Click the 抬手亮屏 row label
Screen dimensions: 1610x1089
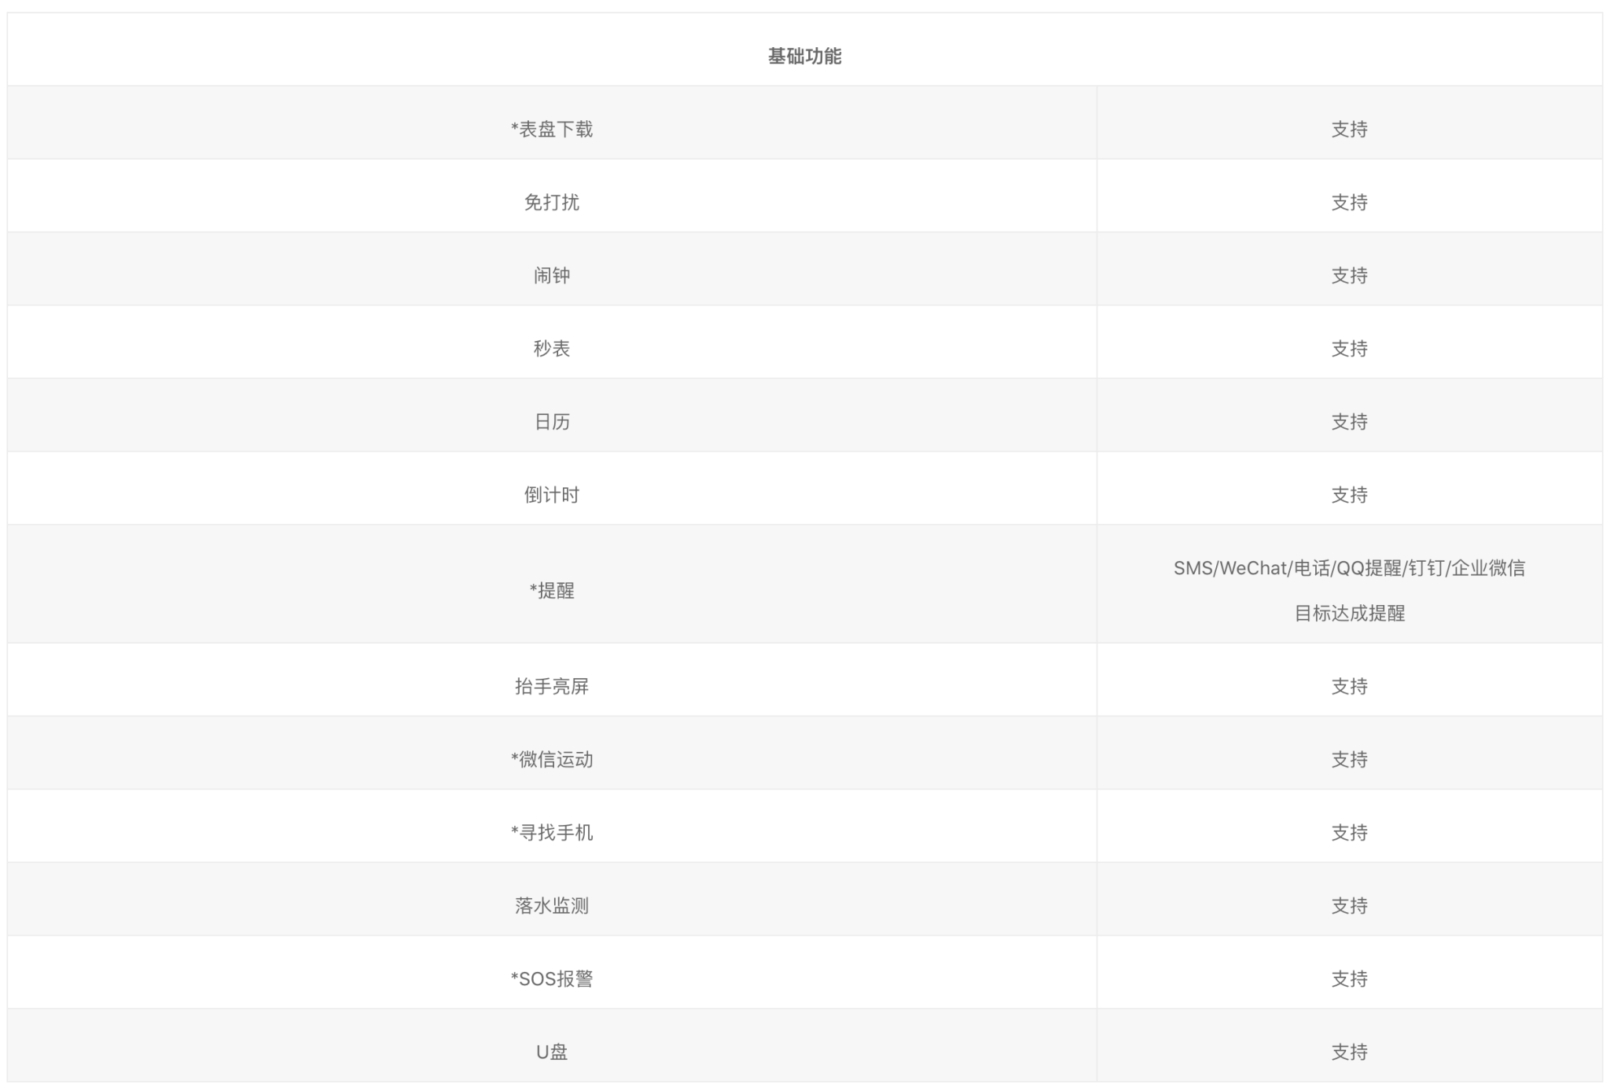point(552,687)
